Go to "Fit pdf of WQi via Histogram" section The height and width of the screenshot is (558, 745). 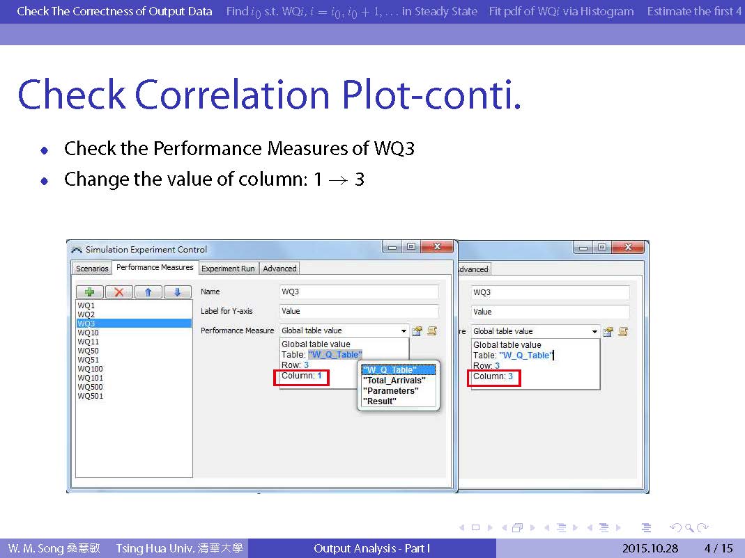coord(561,11)
